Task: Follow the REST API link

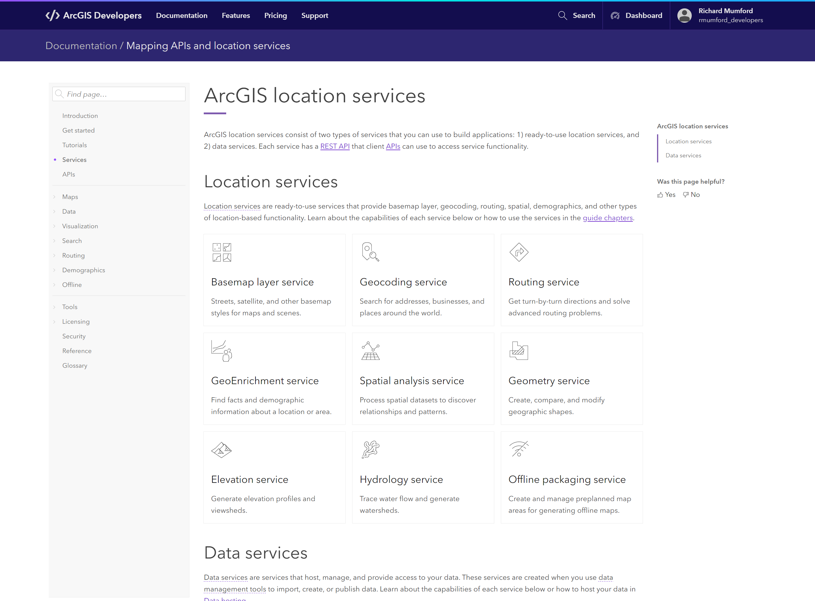Action: click(x=335, y=146)
